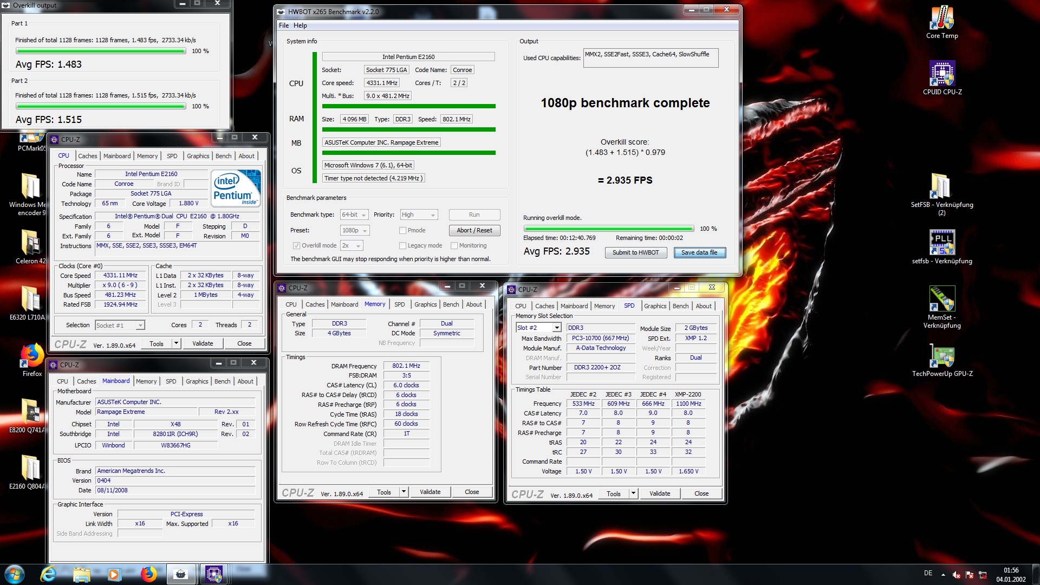This screenshot has width=1040, height=585.
Task: Switch to SPD tab in CPU-Z Mainboard window
Action: (171, 381)
